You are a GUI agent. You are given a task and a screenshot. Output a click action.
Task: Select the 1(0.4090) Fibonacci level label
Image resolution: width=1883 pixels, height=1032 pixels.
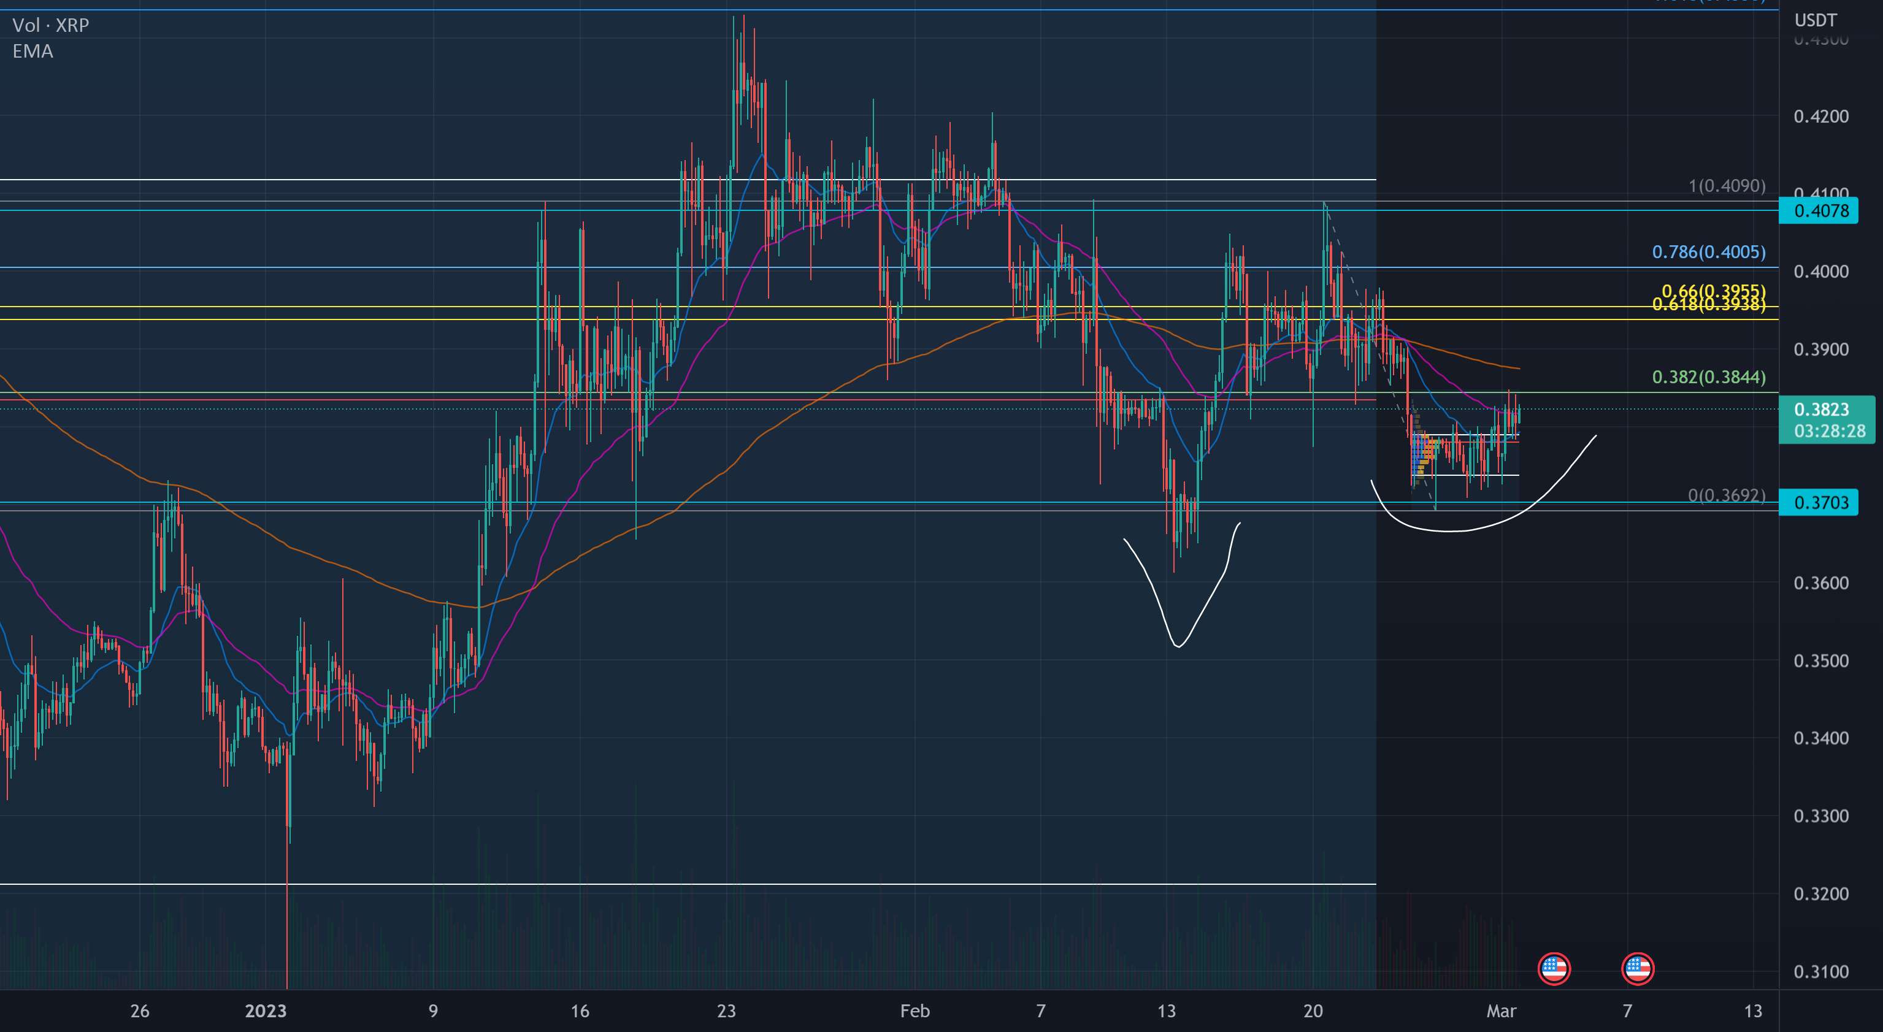click(x=1727, y=186)
